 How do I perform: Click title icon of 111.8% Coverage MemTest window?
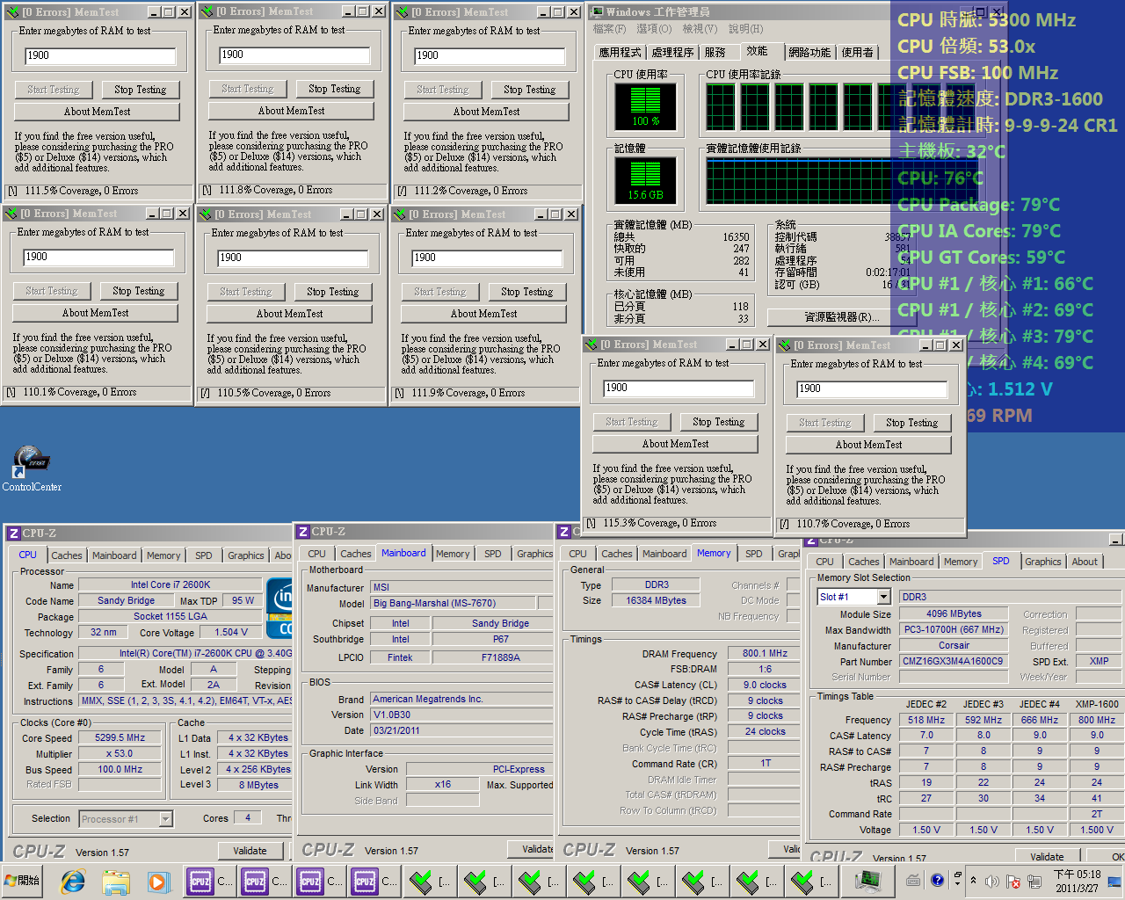pos(207,11)
